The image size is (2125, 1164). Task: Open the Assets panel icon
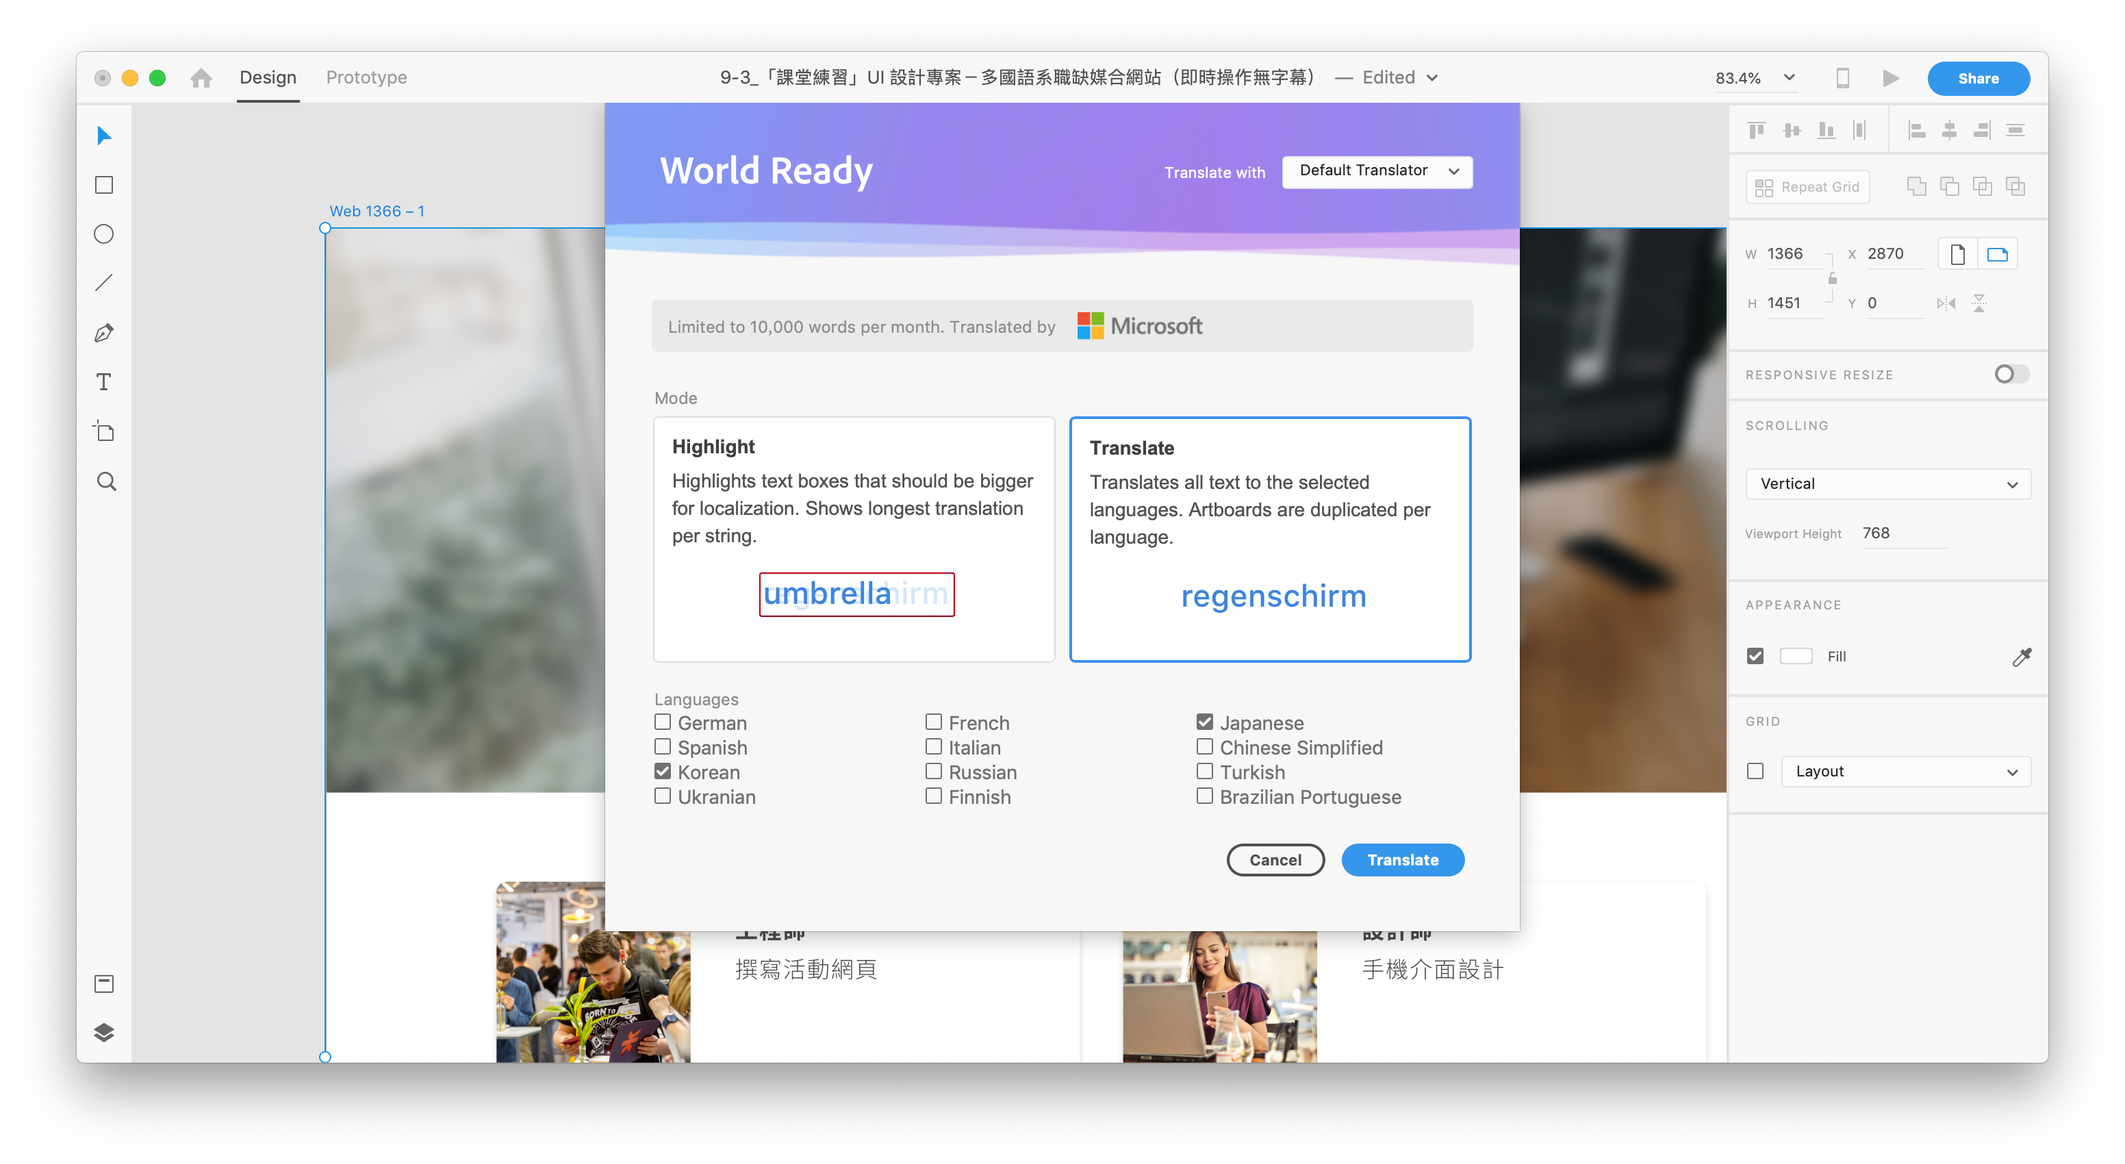(104, 983)
